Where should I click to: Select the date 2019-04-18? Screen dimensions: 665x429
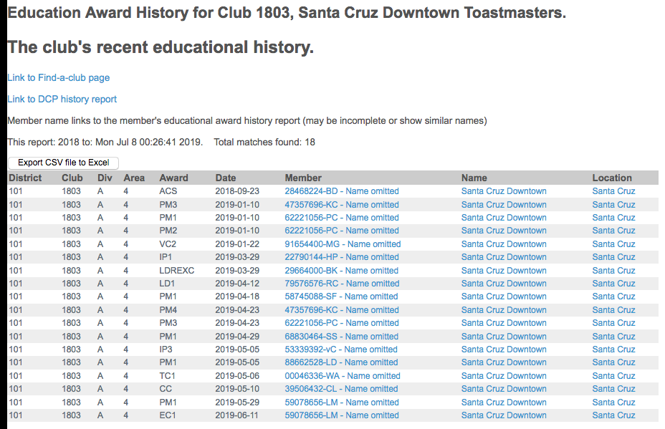click(x=237, y=297)
